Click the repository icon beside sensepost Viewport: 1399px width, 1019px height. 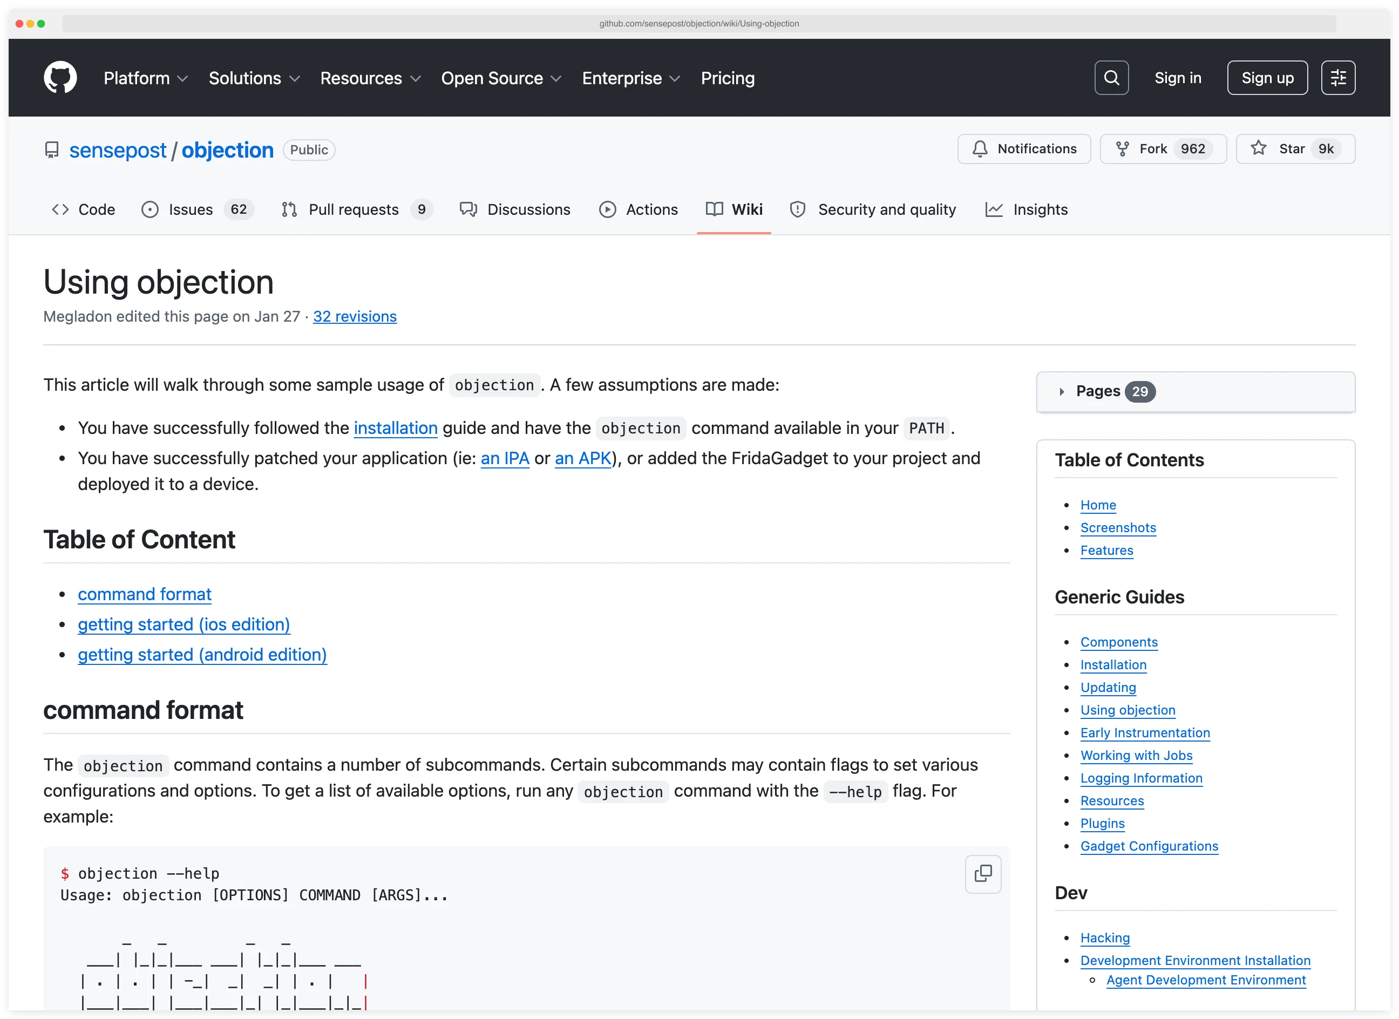(52, 150)
